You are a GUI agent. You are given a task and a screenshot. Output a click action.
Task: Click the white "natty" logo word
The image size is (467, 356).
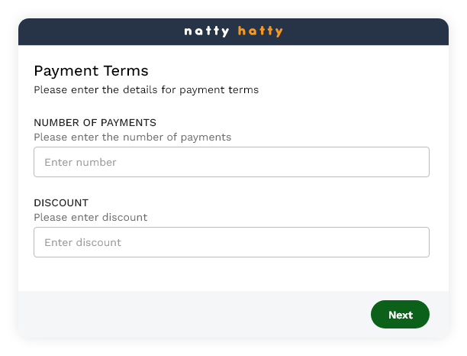coord(207,31)
